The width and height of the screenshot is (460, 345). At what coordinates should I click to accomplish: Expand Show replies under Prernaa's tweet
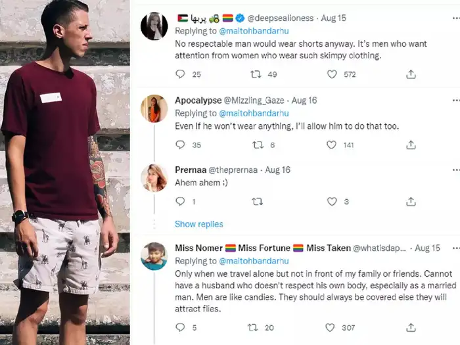(198, 224)
